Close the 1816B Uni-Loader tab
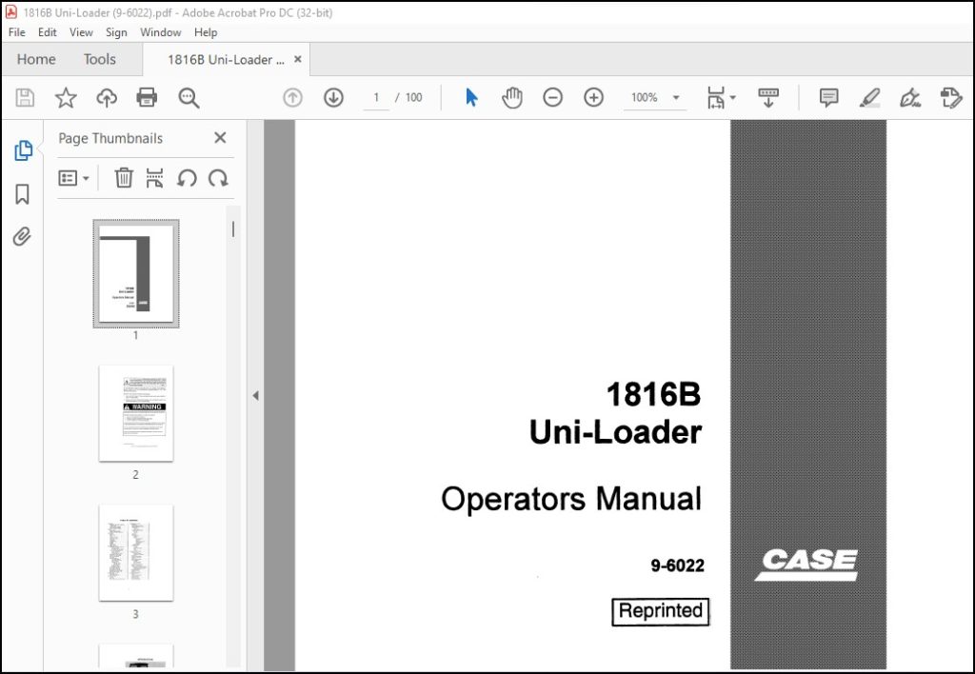 click(298, 59)
